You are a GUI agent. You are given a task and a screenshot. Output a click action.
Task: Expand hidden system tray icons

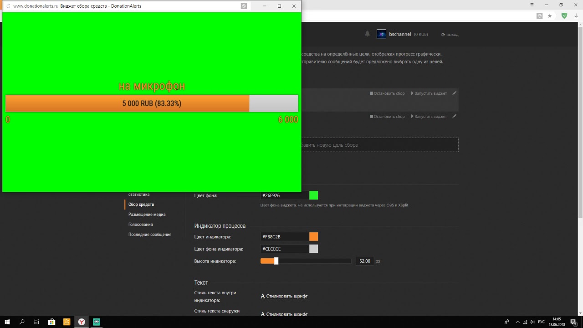517,322
